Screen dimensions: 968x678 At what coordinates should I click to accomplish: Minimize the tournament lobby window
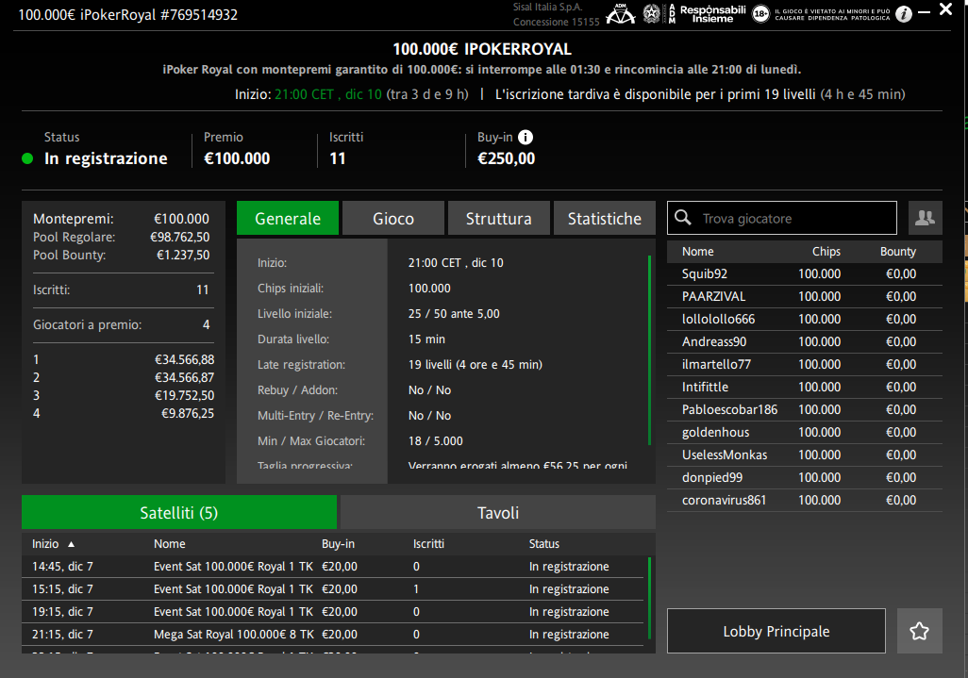[925, 12]
